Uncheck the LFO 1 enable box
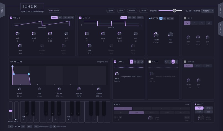Image resolution: width=223 pixels, height=131 pixels. tap(115, 62)
